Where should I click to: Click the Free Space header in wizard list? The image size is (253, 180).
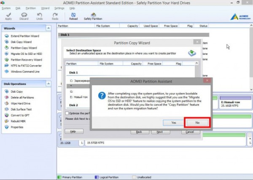[x=153, y=64]
